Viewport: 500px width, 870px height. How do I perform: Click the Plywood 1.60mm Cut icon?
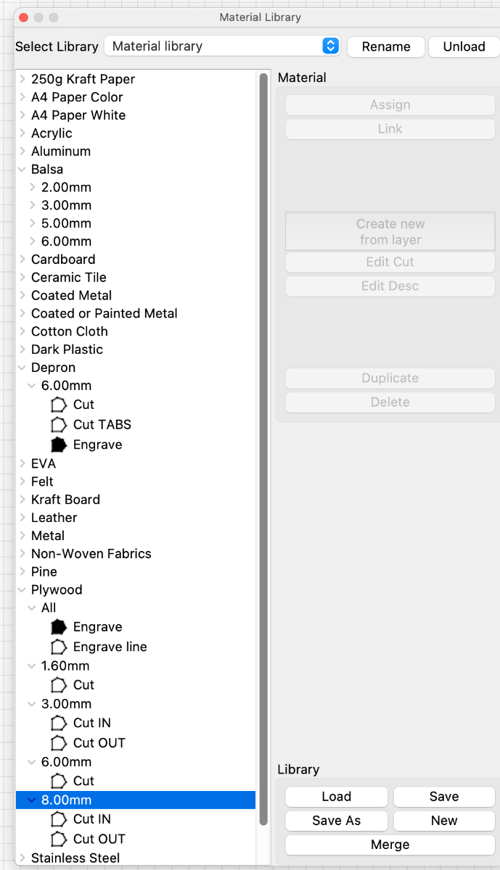[x=59, y=684]
